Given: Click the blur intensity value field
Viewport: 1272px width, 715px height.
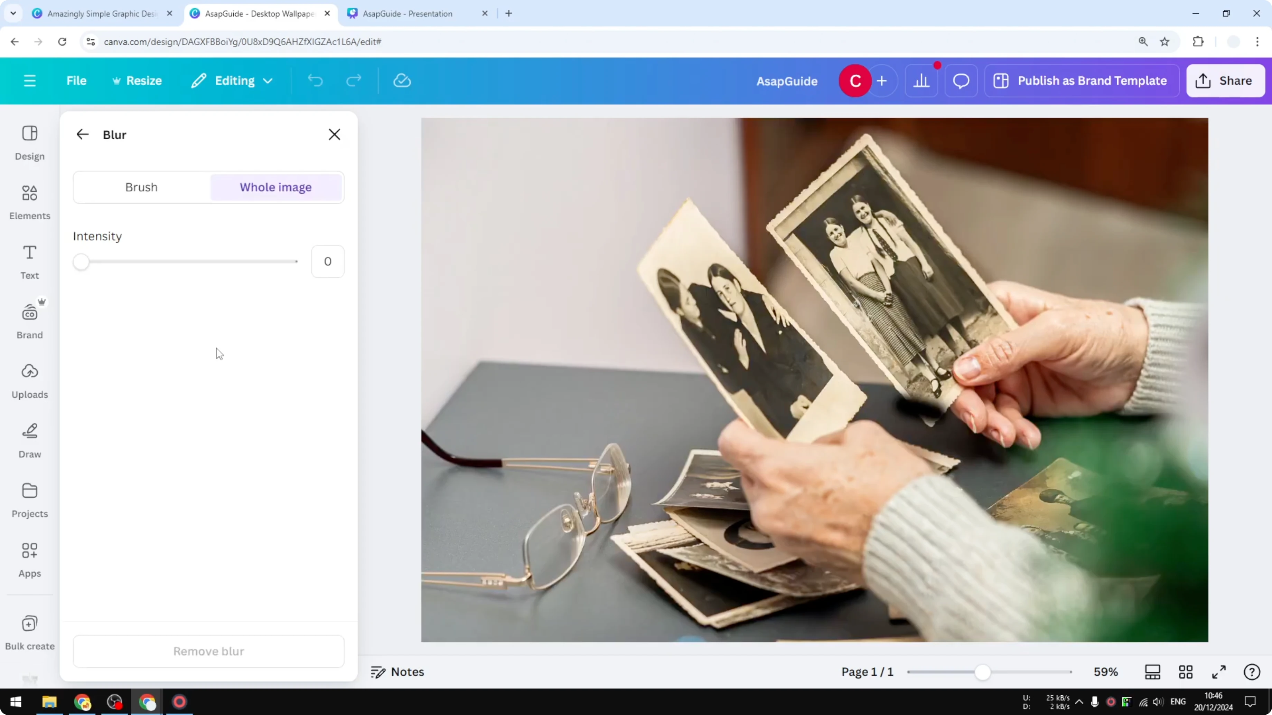Looking at the screenshot, I should pos(327,261).
